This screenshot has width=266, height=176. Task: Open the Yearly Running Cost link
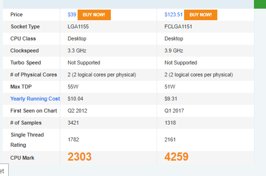(35, 99)
